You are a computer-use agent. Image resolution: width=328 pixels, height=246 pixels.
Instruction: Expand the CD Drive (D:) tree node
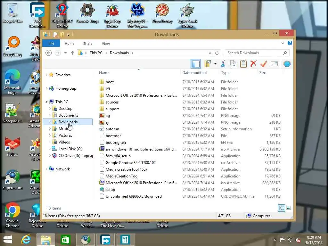[x=50, y=155]
